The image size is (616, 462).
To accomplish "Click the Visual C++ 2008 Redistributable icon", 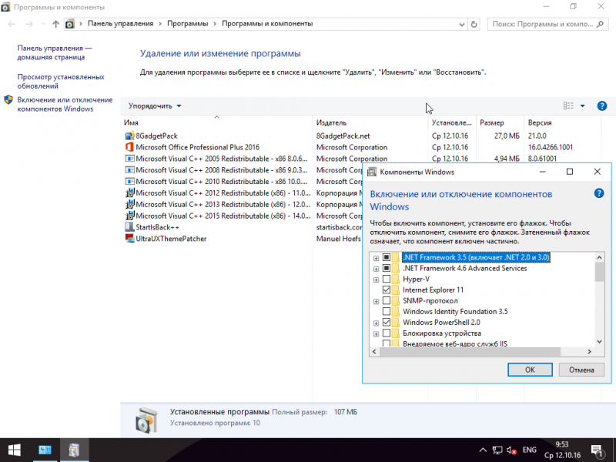I will point(129,170).
